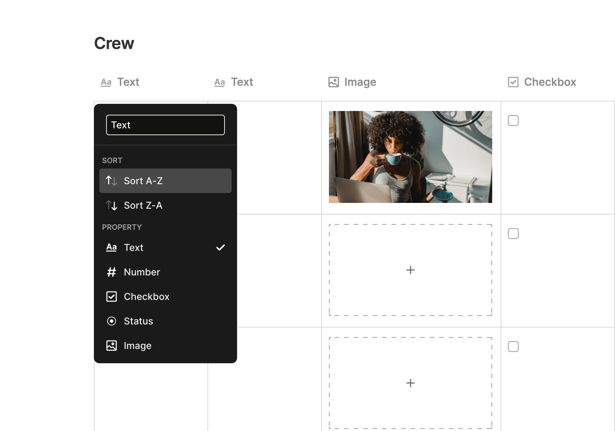Click the Image property picture icon
Viewport: 615px width, 431px height.
pyautogui.click(x=111, y=346)
